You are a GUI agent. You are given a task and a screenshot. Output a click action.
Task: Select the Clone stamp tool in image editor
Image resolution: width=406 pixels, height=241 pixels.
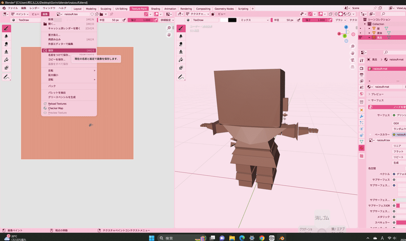pos(7,52)
